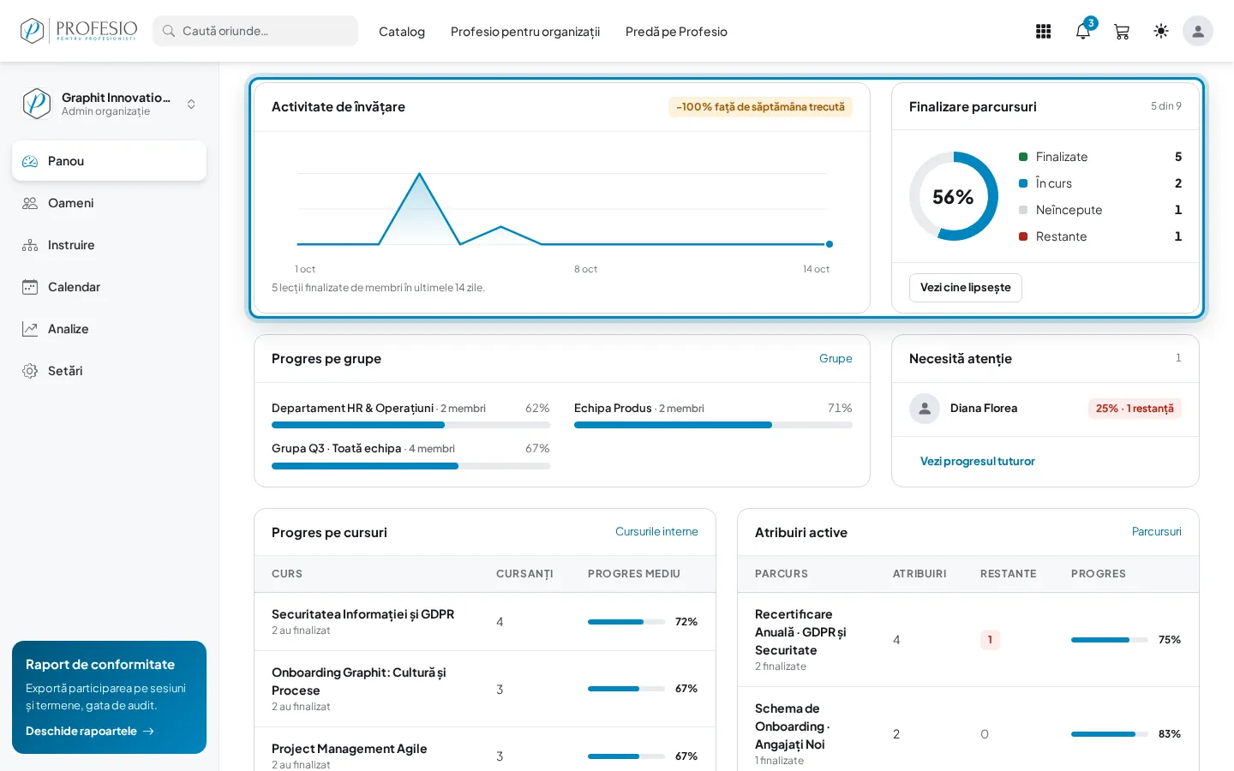Click Echipa Produs progress bar
This screenshot has width=1234, height=771.
[x=713, y=425]
